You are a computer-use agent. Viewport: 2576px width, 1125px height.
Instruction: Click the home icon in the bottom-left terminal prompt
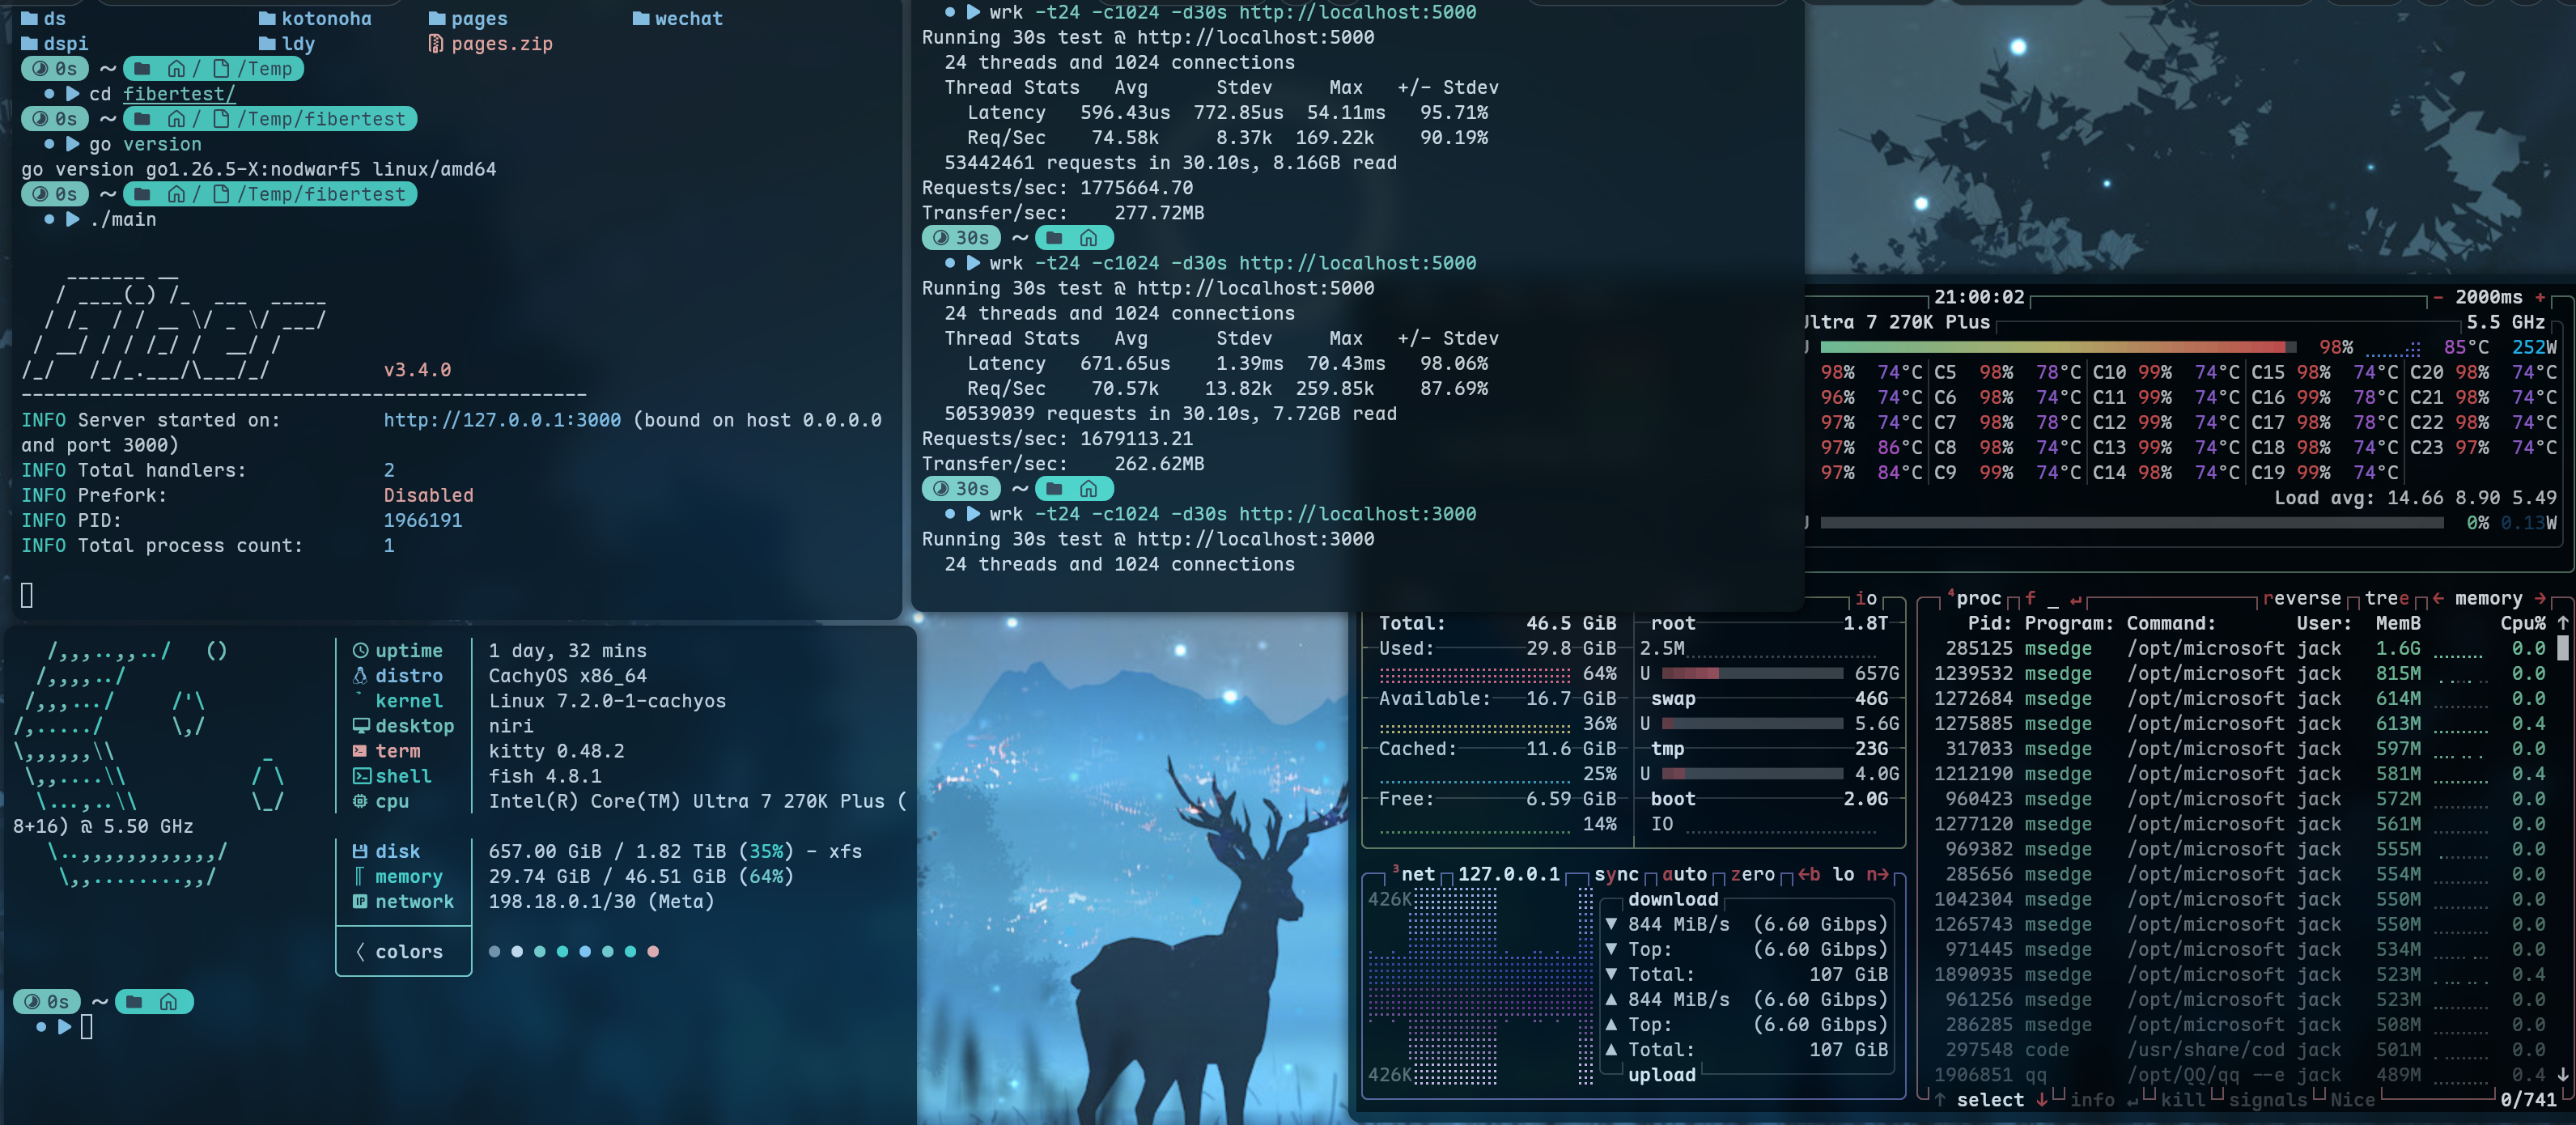[168, 1002]
